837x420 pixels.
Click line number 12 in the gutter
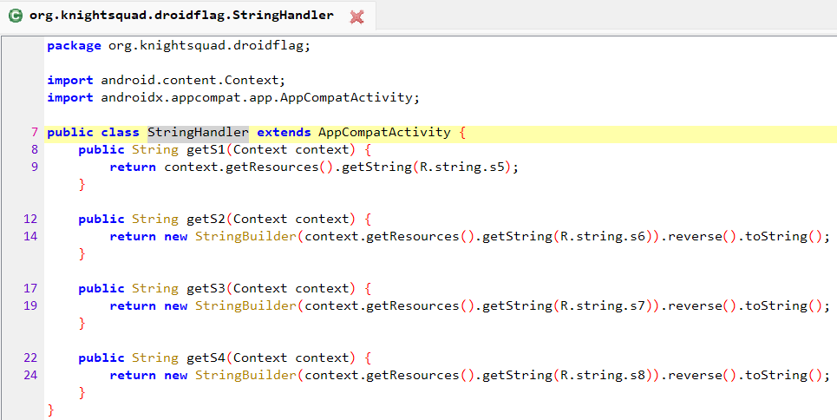pos(31,219)
